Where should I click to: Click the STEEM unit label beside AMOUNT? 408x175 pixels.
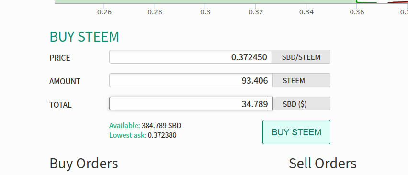[301, 80]
